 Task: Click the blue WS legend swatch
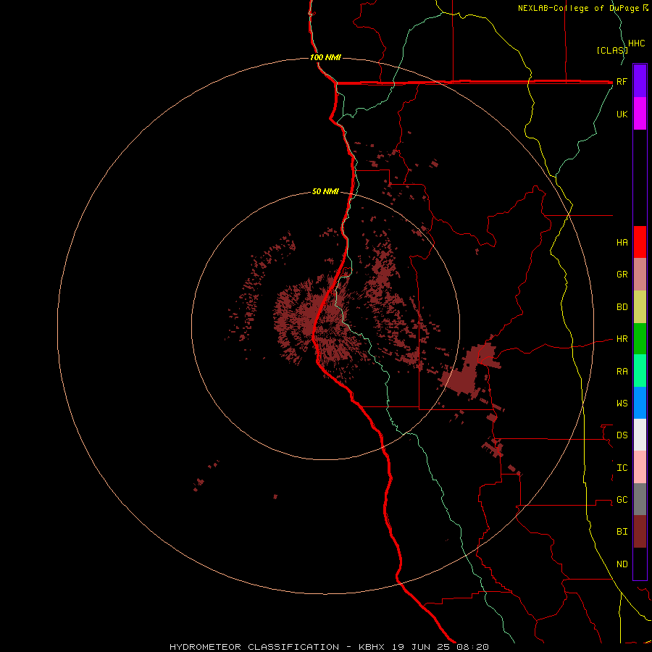(x=640, y=403)
